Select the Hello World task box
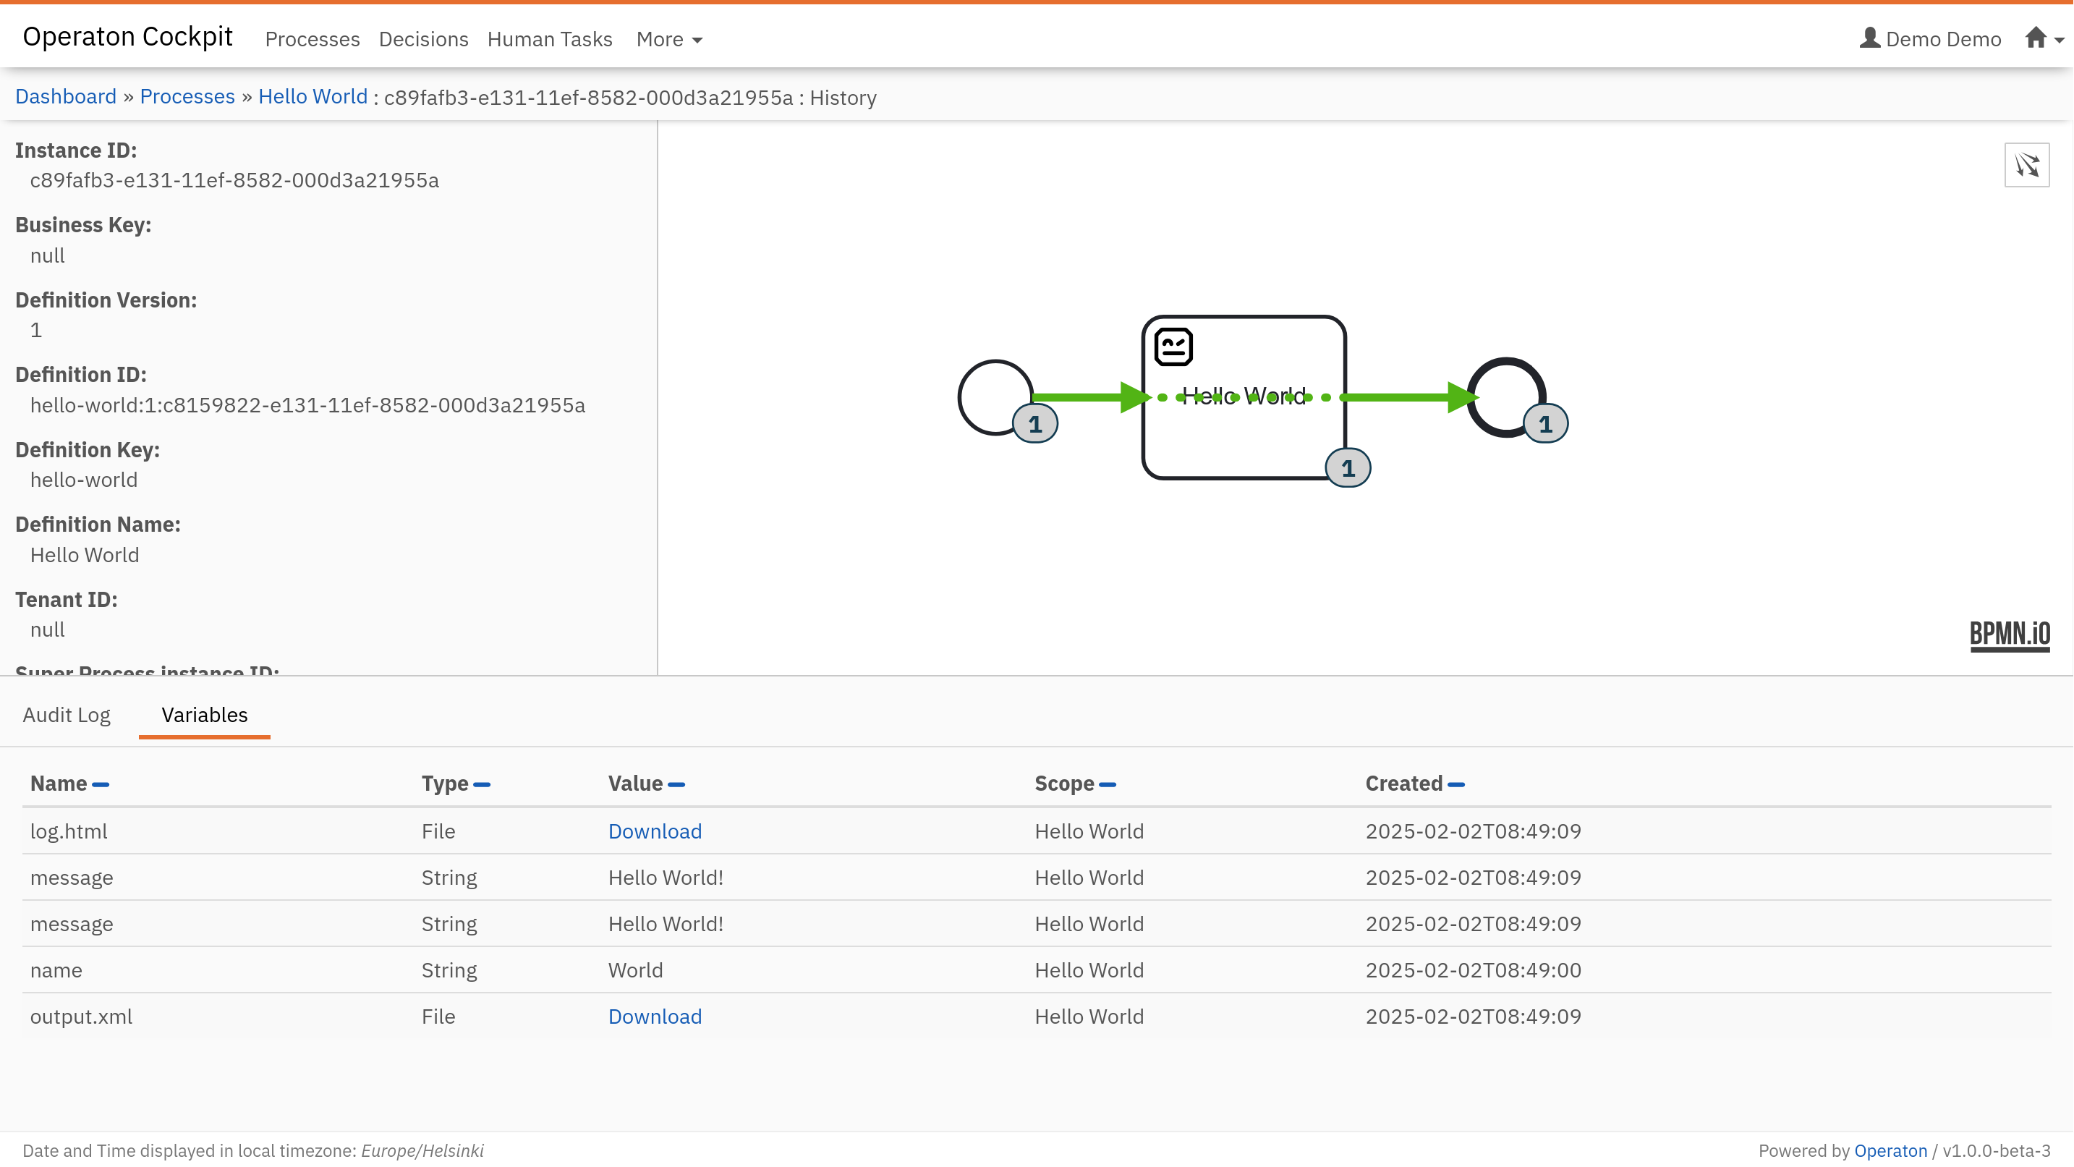 (1244, 397)
